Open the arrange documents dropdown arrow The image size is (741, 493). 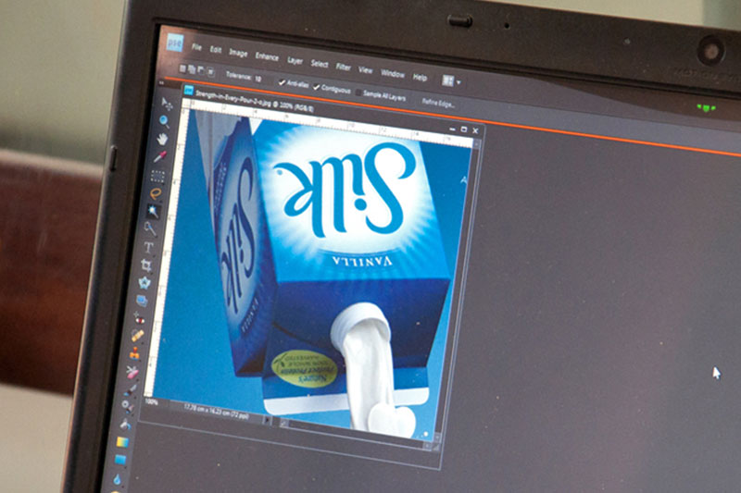point(458,82)
